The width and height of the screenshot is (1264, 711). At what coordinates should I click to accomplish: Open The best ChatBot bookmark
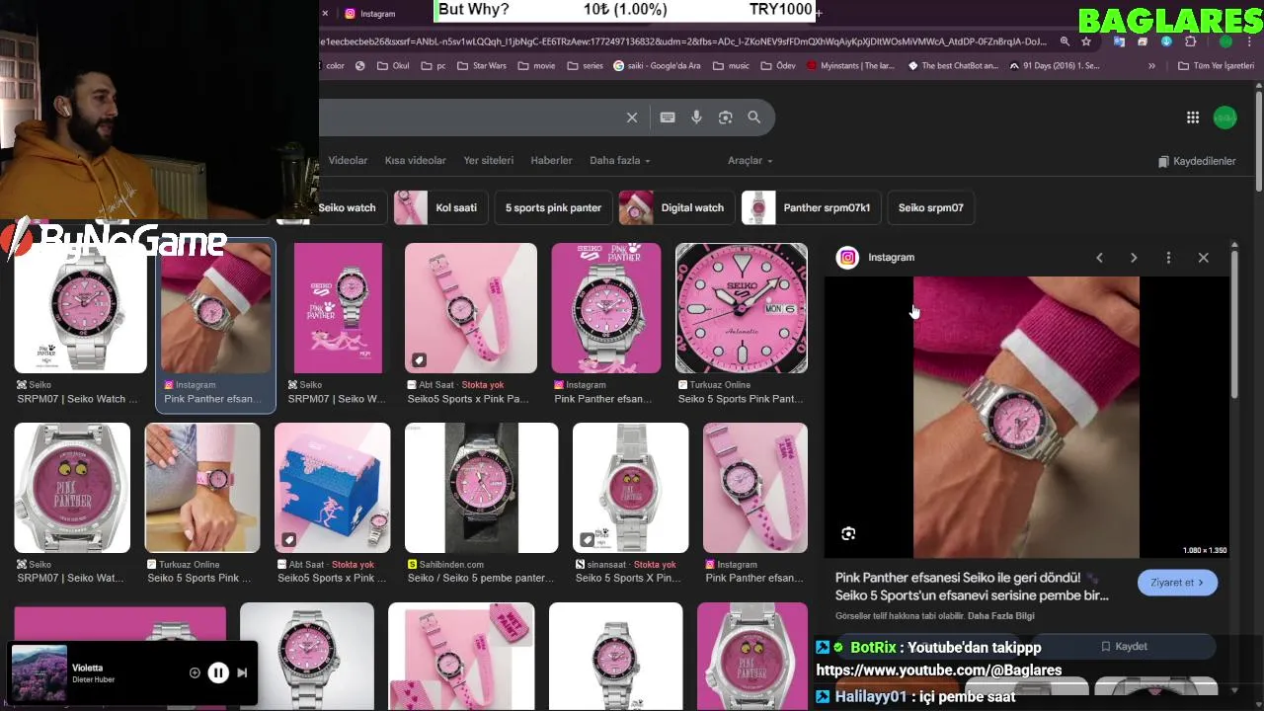[x=953, y=66]
